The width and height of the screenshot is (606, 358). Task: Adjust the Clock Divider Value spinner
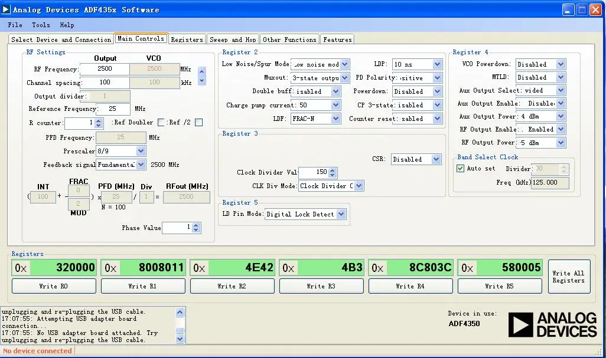pyautogui.click(x=333, y=172)
